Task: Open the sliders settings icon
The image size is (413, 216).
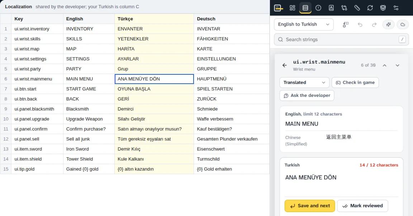Action: pos(396,8)
